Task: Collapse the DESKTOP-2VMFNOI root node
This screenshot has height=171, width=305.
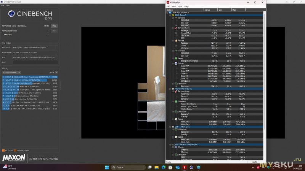Action: (167, 13)
